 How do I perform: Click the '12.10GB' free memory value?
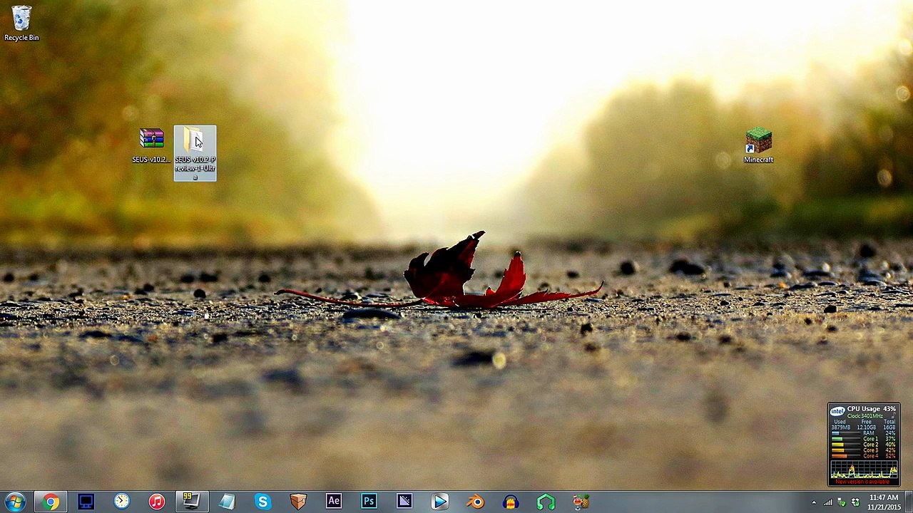(x=866, y=427)
